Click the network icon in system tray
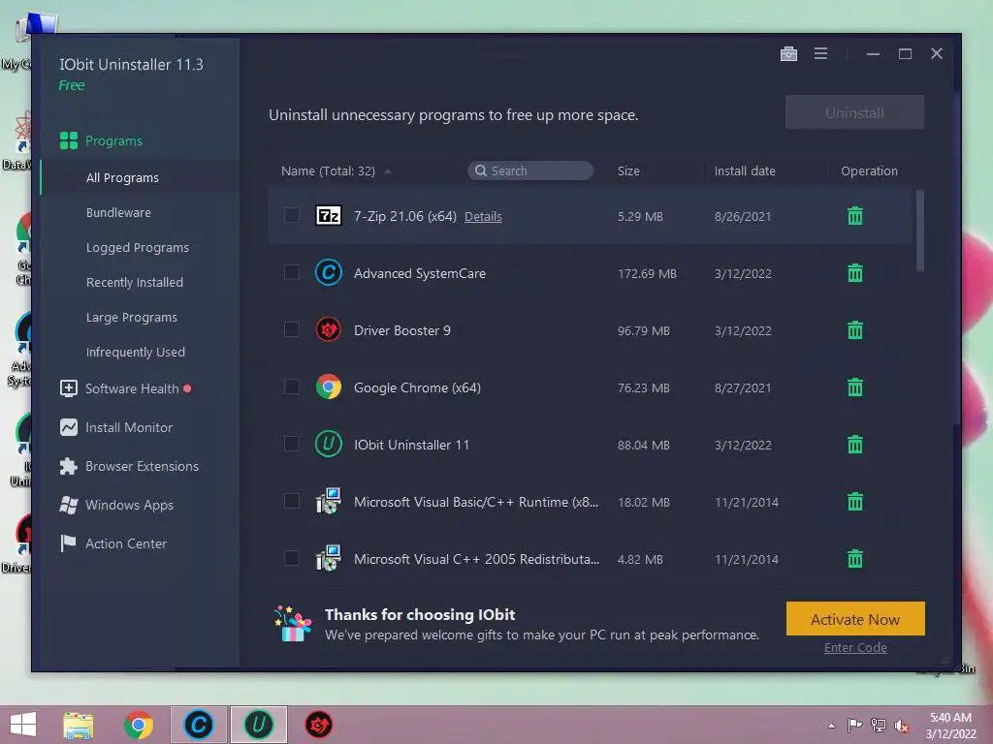Viewport: 993px width, 744px height. pyautogui.click(x=878, y=726)
